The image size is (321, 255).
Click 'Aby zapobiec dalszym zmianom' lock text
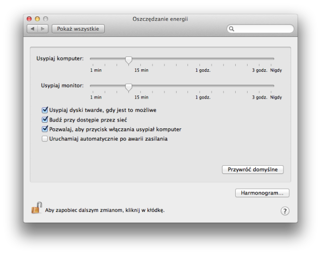point(105,210)
